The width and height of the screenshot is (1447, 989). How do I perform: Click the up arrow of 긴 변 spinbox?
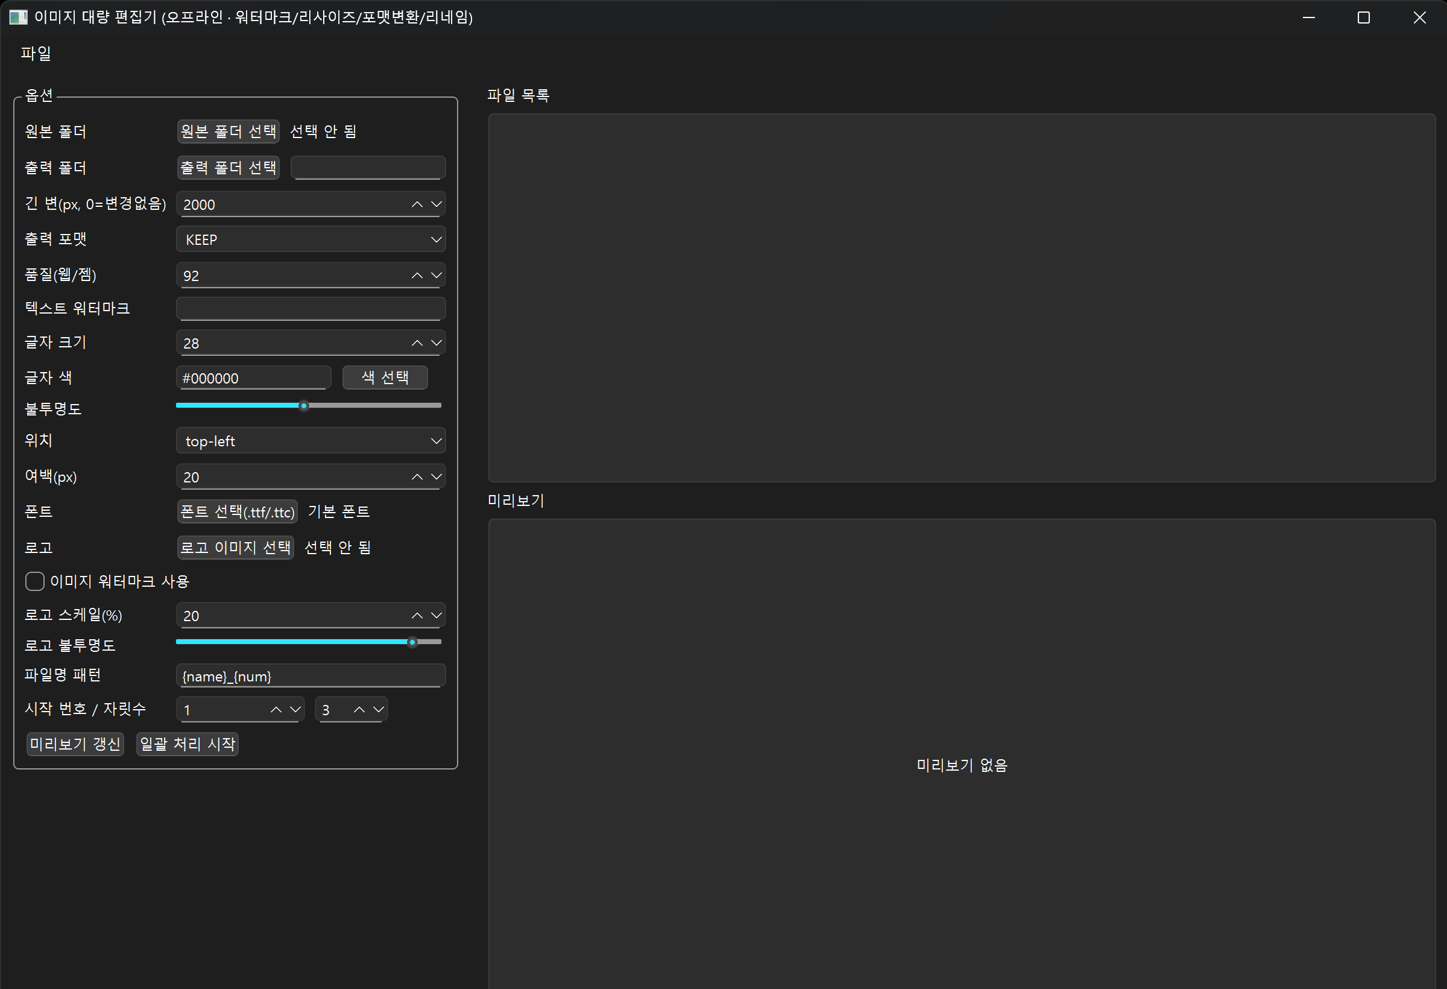tap(417, 204)
